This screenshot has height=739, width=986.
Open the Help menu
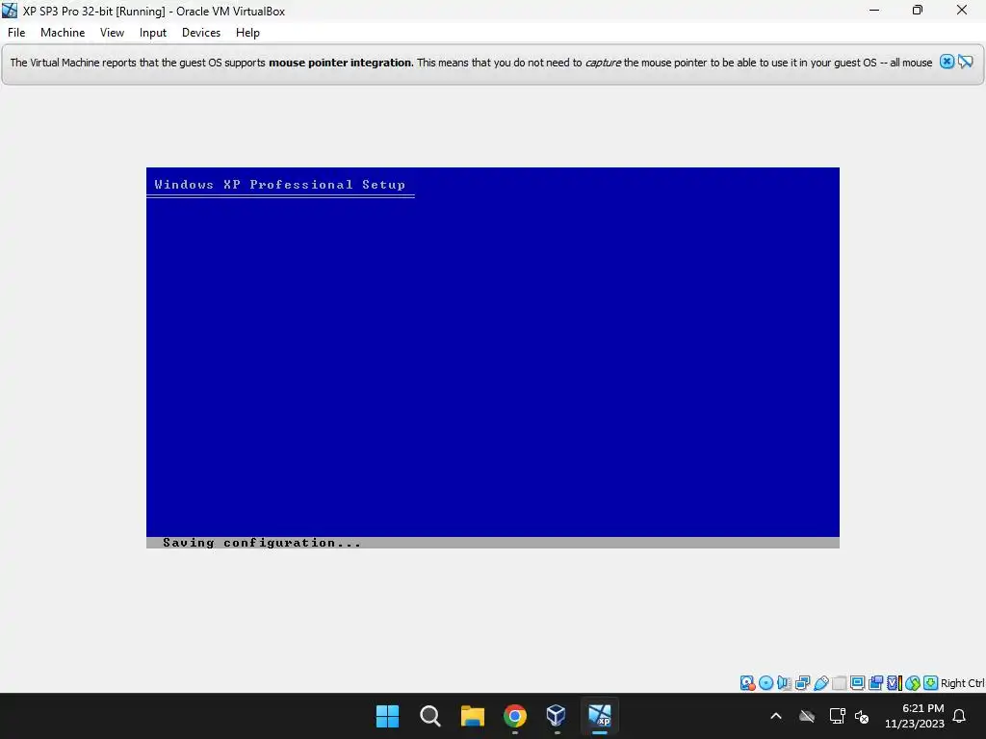tap(247, 33)
